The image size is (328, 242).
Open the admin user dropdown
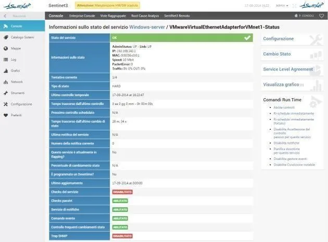(x=282, y=6)
